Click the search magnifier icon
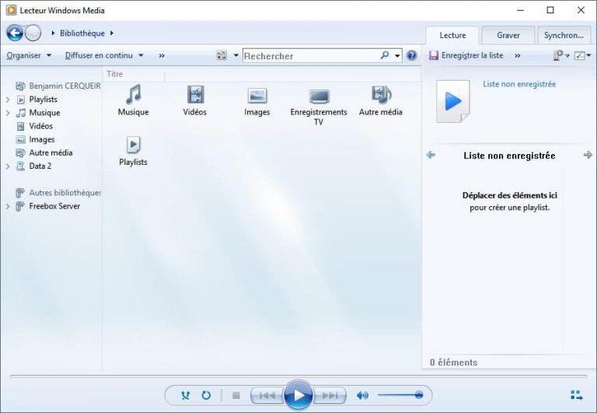This screenshot has width=597, height=413. tap(385, 55)
